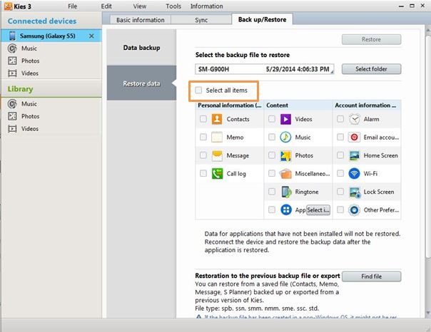Click the Select folder button
Screen dimensions: 431x332
coord(371,69)
